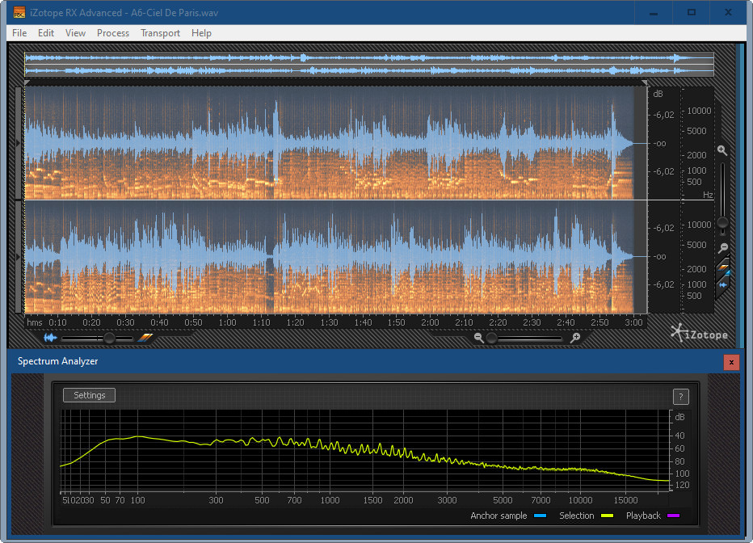Click the start marker triangle above spectrogram

(27, 83)
